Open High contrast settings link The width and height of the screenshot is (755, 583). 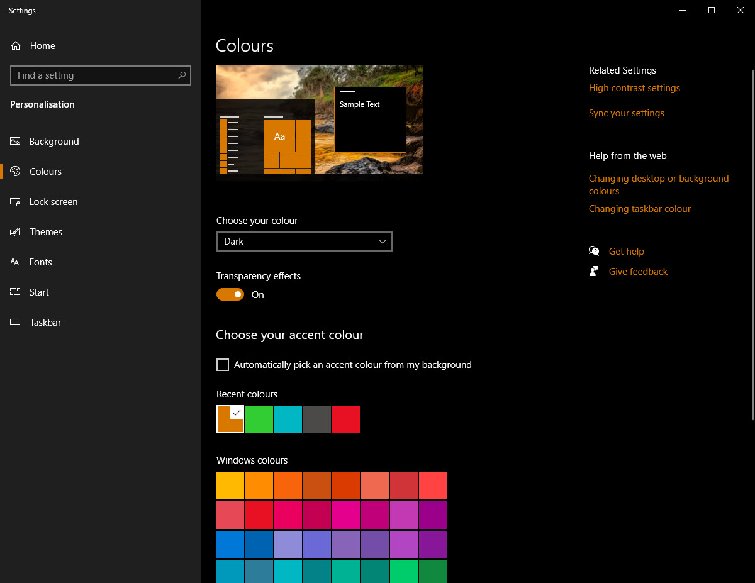(x=634, y=88)
